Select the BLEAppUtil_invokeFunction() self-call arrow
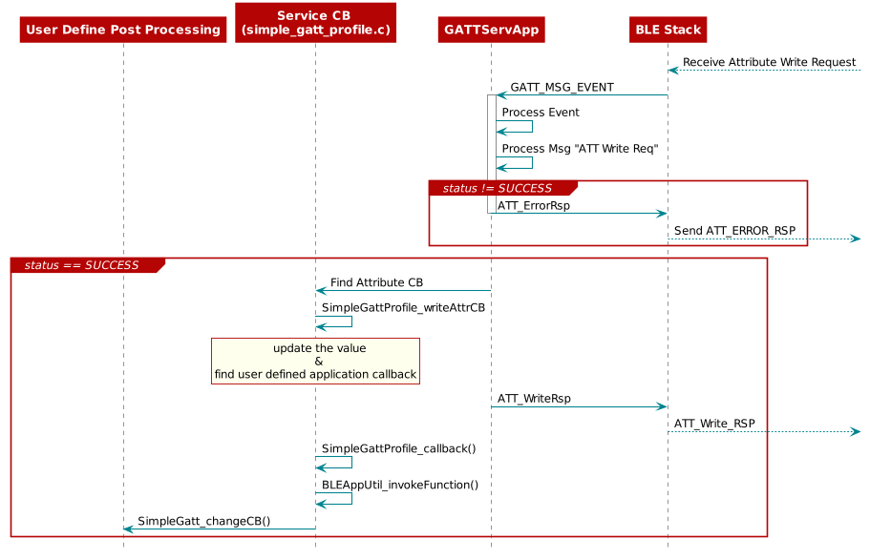Screen dimensions: 870x560 coord(333,497)
